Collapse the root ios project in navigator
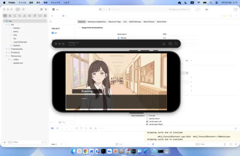Image resolution: width=240 pixels, height=156 pixels. point(4,21)
